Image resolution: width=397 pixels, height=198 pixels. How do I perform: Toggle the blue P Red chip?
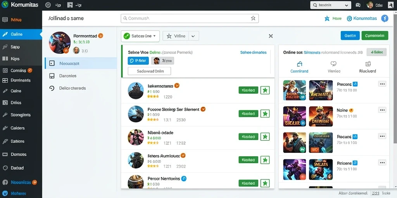coord(138,61)
